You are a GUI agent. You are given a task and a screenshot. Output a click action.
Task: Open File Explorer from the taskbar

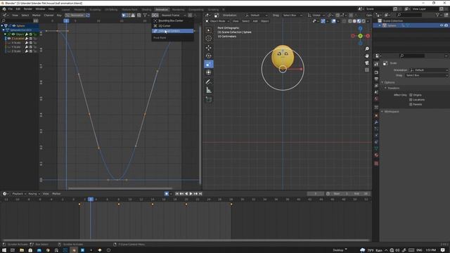click(x=22, y=250)
